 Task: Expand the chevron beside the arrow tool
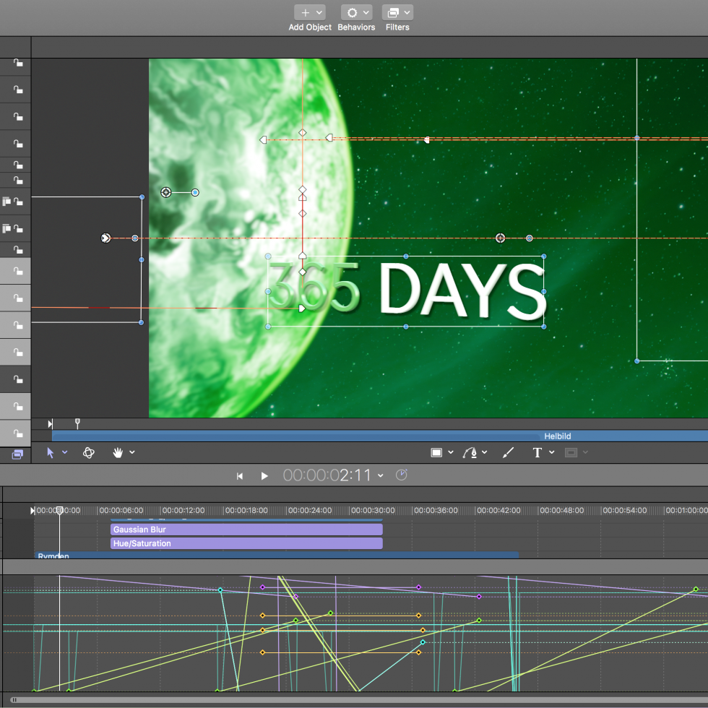point(65,452)
